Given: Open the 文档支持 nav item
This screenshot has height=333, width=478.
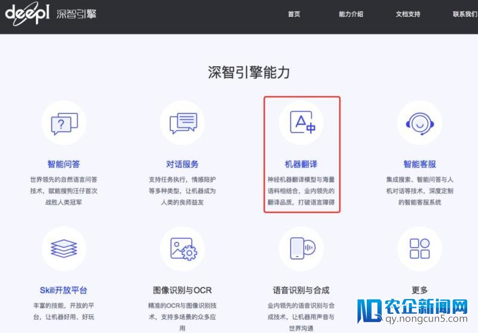Looking at the screenshot, I should 408,14.
